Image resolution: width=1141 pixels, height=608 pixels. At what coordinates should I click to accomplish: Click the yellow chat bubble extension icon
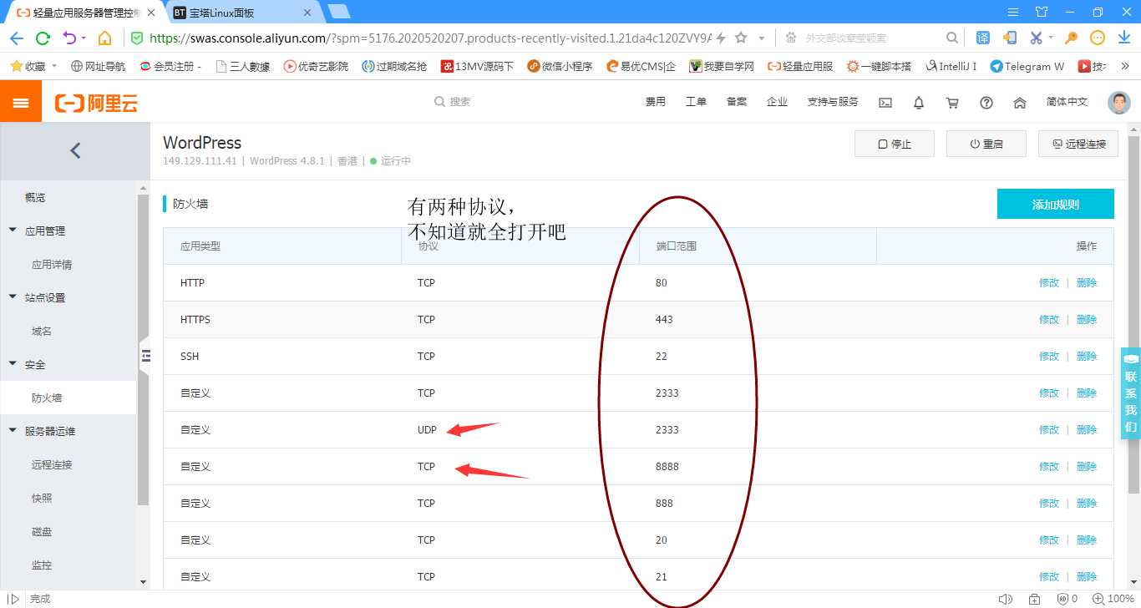tap(1098, 38)
